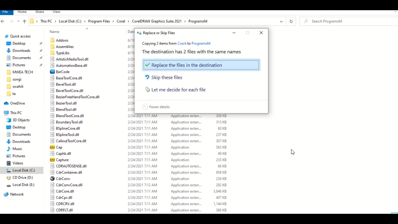The width and height of the screenshot is (398, 224).
Task: Select the file CdrContainer.dll
Action: click(69, 172)
